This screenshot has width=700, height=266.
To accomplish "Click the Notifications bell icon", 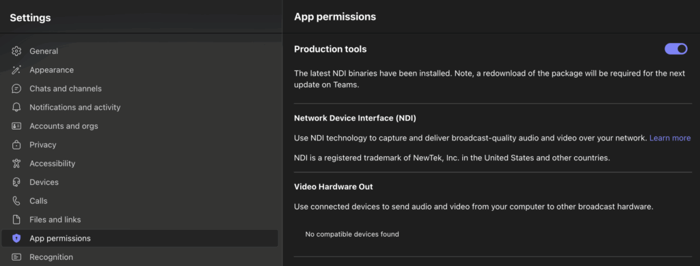I will 16,107.
